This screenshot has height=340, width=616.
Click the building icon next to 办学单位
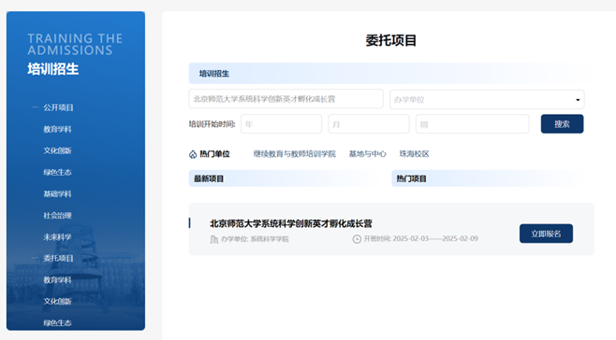click(213, 239)
